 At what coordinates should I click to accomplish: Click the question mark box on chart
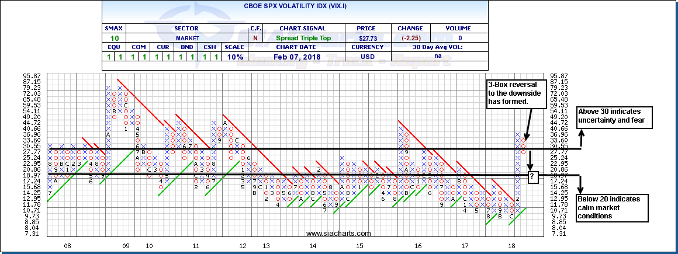click(532, 176)
